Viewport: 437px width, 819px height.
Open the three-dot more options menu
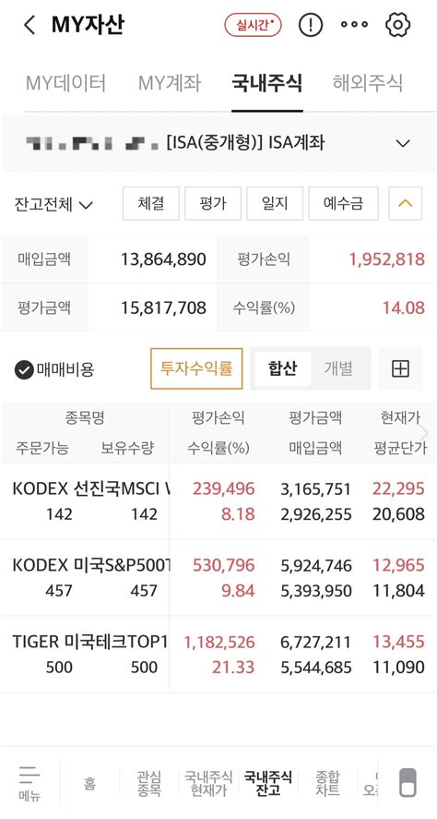pos(354,25)
